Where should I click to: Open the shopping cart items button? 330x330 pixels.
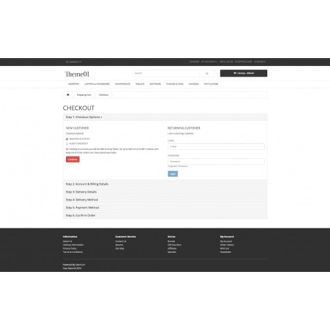click(x=244, y=73)
